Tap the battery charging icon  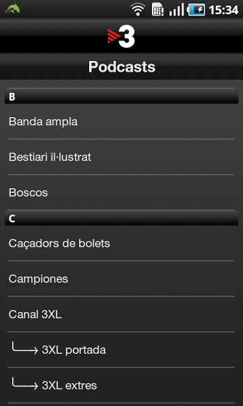click(196, 10)
